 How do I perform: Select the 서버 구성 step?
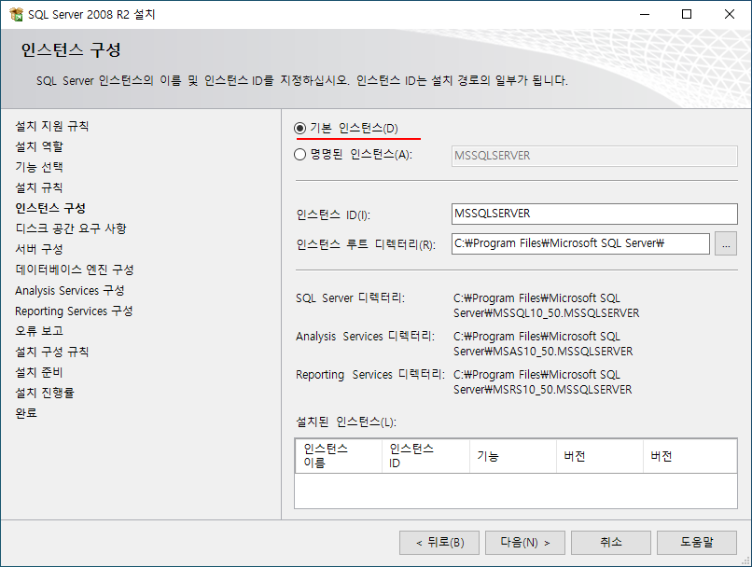coord(39,249)
